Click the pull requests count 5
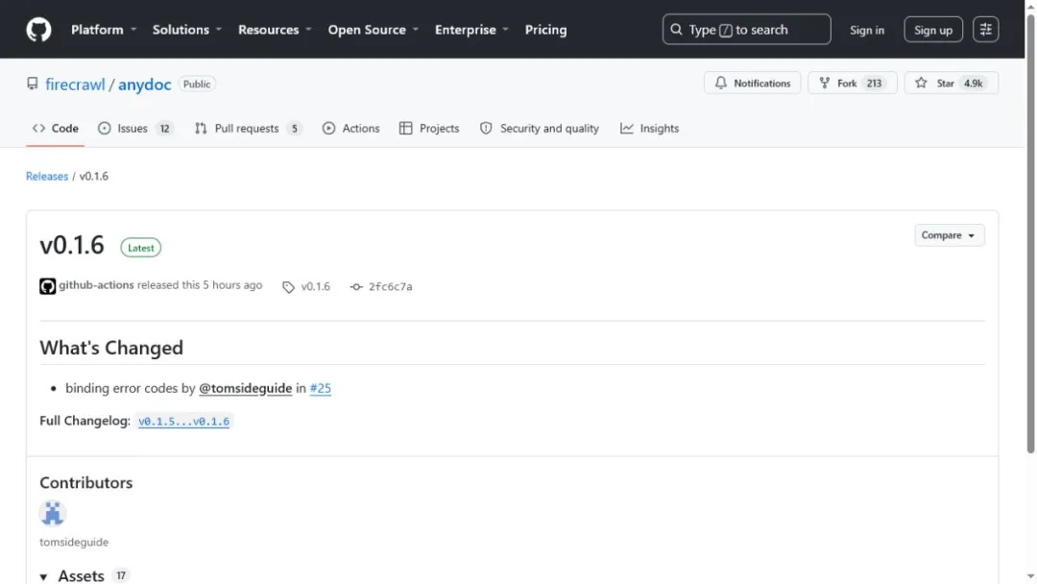 295,129
